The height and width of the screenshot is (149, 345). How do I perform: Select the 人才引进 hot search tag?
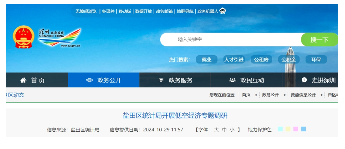pos(234,60)
